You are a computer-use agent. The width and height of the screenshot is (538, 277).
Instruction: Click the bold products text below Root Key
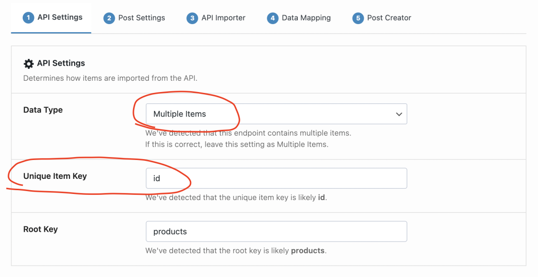pyautogui.click(x=308, y=251)
